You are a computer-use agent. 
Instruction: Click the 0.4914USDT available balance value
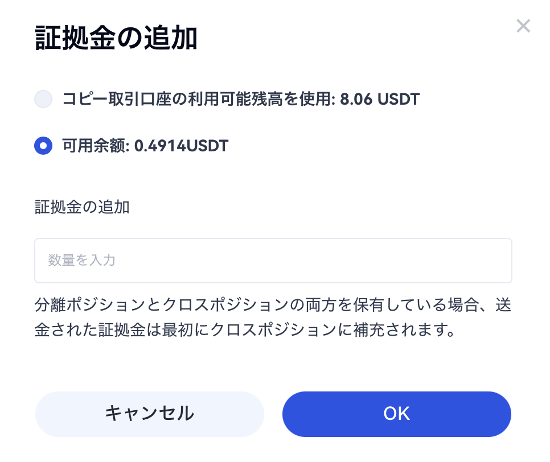181,146
